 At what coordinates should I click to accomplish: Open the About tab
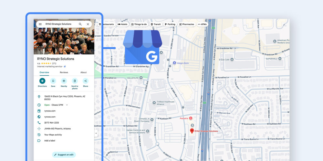click(83, 72)
